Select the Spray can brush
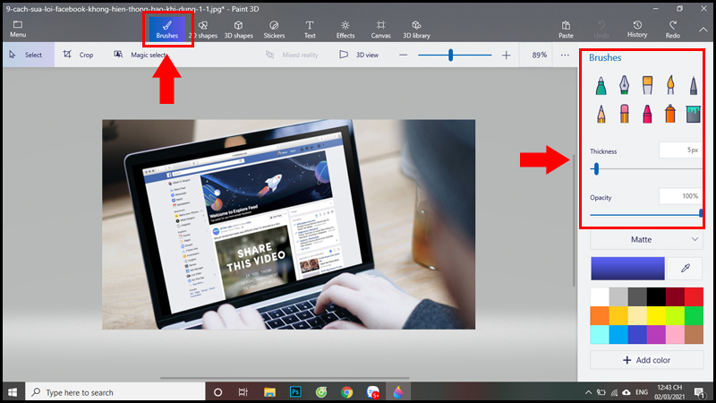The width and height of the screenshot is (716, 403). [x=669, y=114]
